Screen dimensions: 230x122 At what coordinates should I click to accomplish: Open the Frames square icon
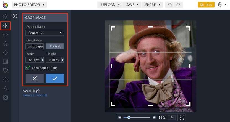pos(6,61)
